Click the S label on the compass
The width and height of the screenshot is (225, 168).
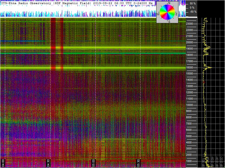point(169,22)
